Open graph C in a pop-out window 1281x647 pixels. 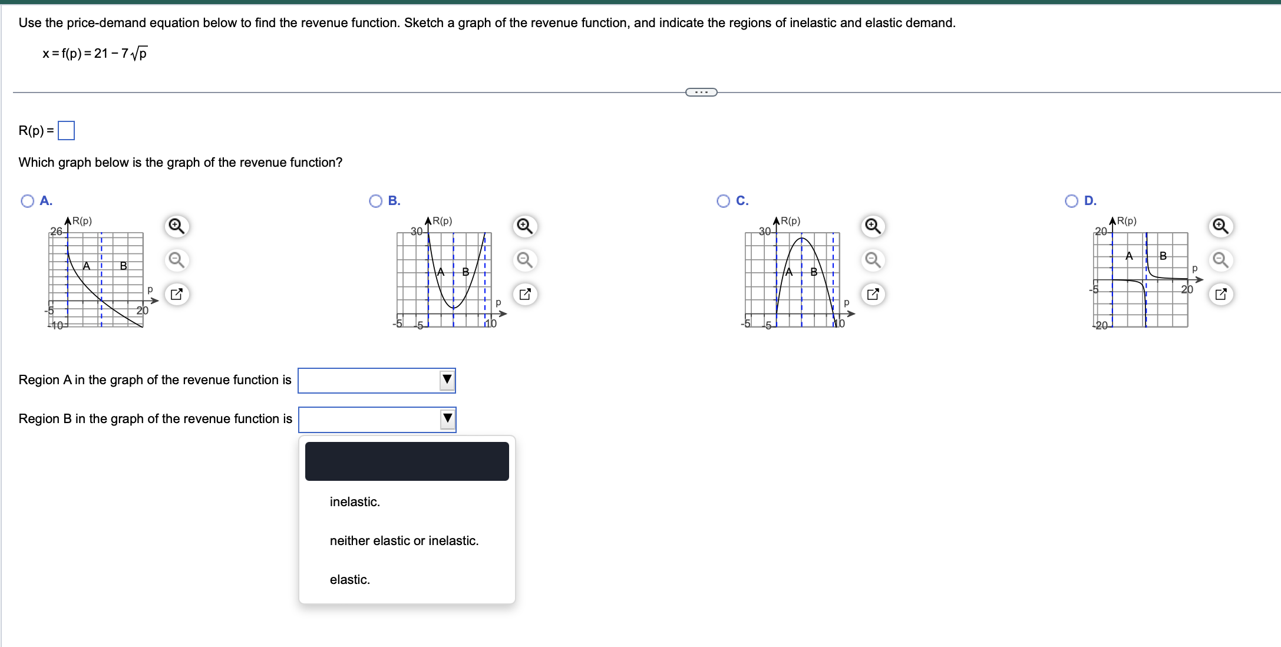(872, 293)
